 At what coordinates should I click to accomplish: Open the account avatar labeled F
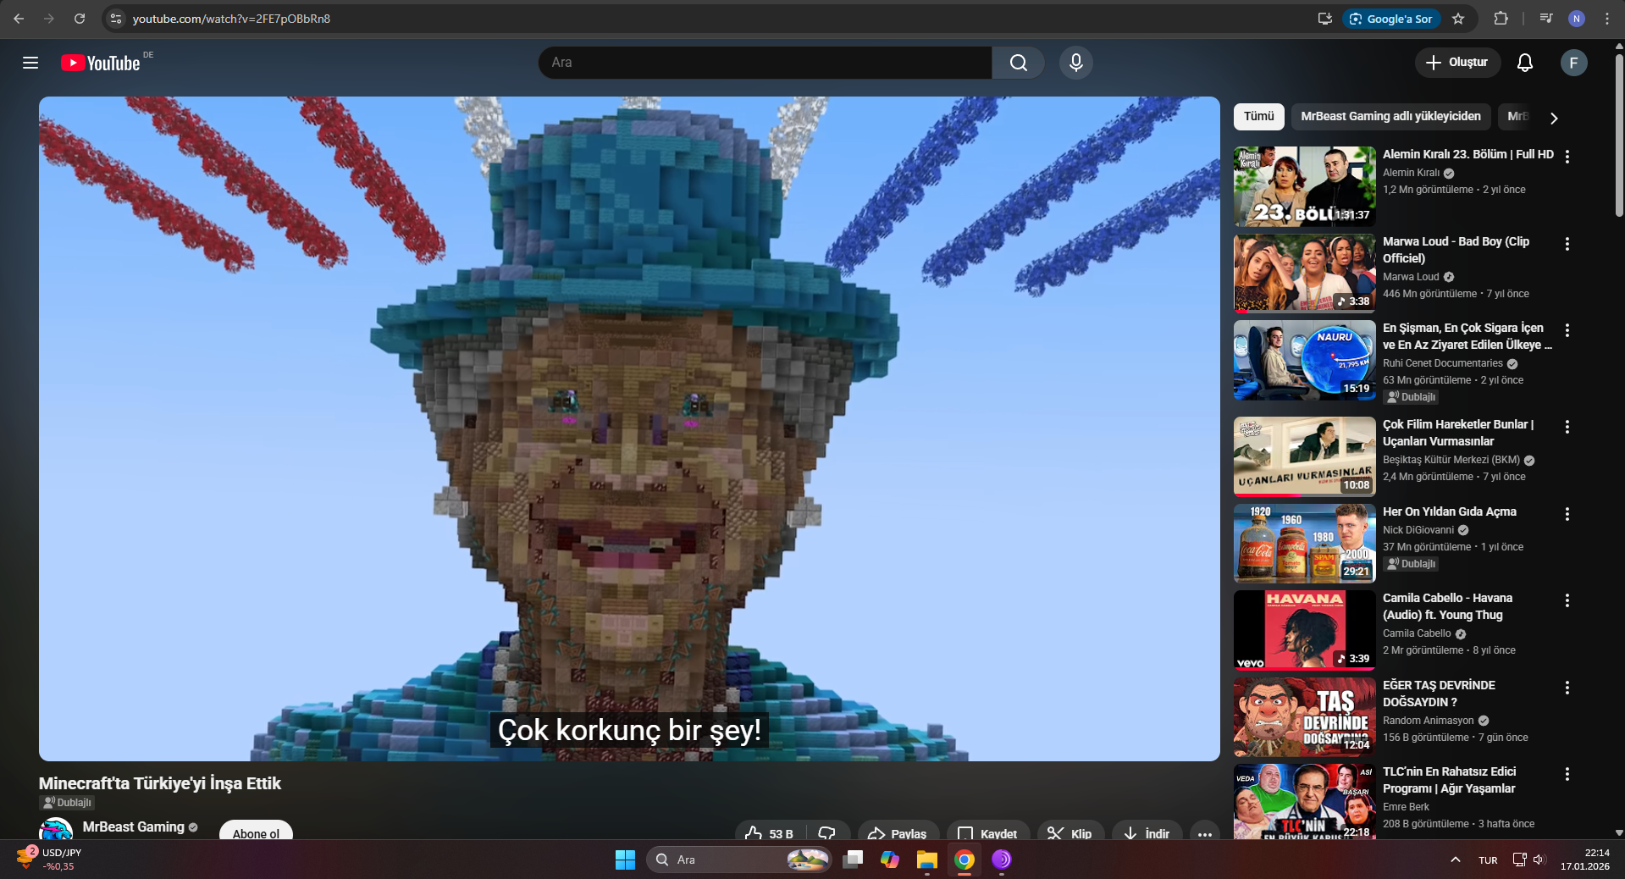(x=1573, y=63)
